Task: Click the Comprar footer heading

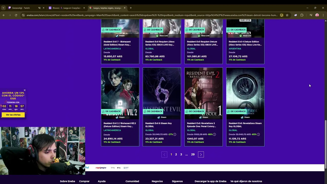Action: tap(84, 181)
